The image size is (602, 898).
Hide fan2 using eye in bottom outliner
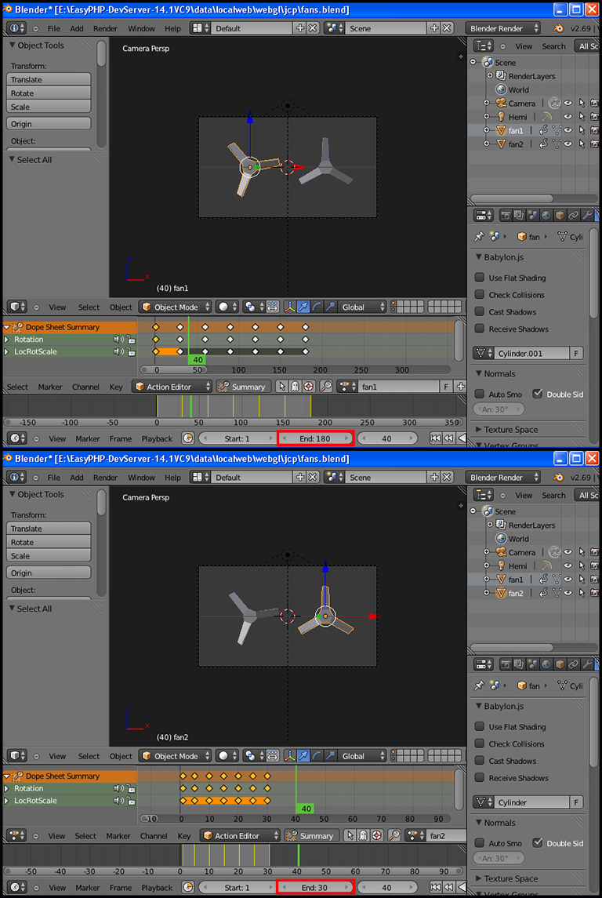click(568, 594)
